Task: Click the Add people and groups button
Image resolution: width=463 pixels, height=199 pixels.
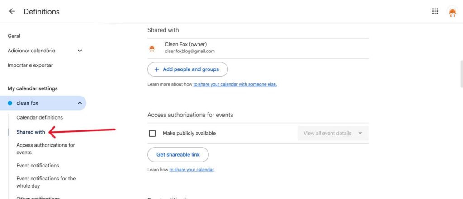Action: (x=188, y=69)
